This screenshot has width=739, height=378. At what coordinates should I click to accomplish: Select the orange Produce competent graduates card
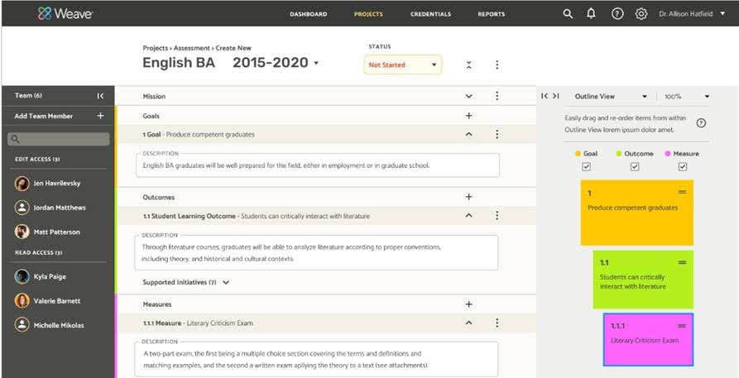(x=636, y=213)
